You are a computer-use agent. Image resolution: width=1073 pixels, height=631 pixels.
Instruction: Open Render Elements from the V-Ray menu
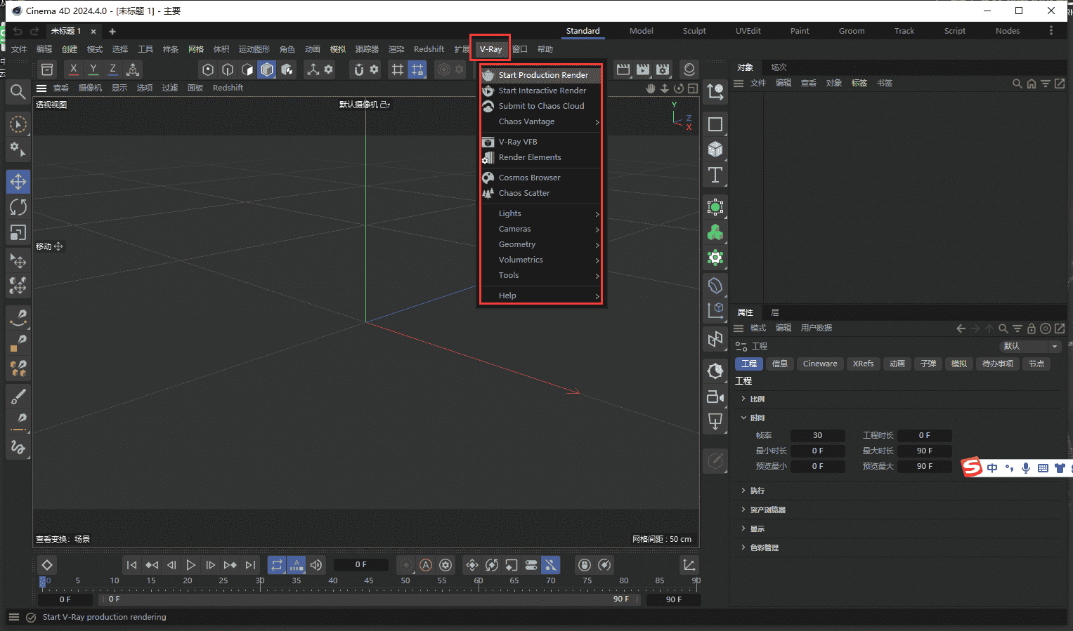pos(531,157)
